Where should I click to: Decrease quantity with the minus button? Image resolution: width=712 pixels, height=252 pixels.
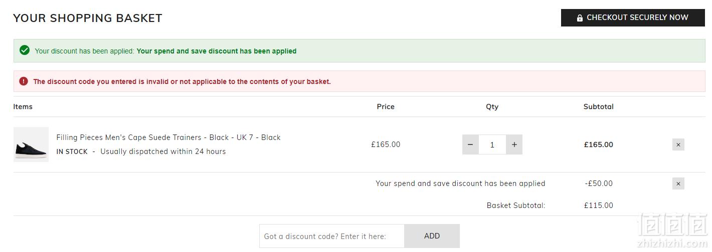tap(470, 144)
